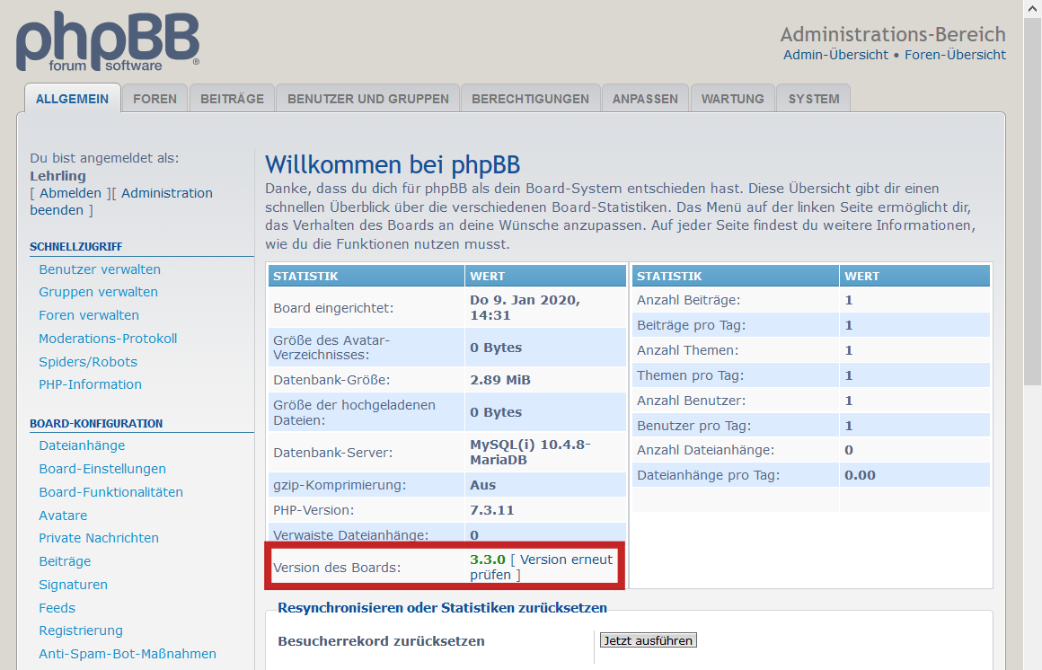This screenshot has width=1042, height=670.
Task: Click the Board-Konfiguration sidebar heading
Action: (96, 423)
